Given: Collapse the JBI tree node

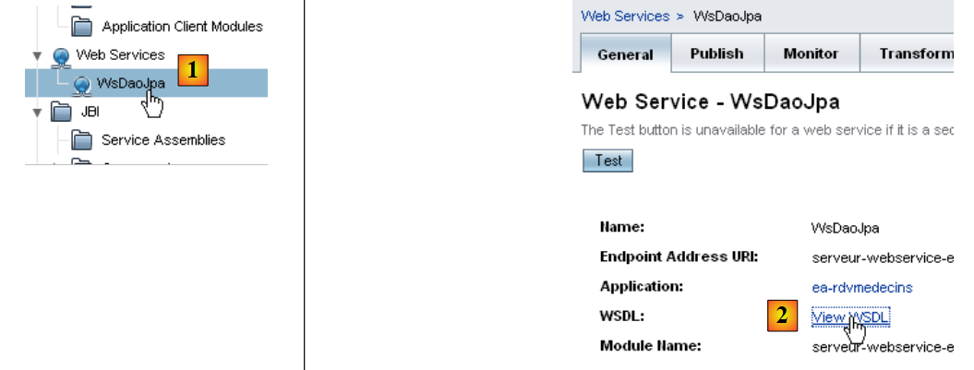Looking at the screenshot, I should tap(38, 113).
